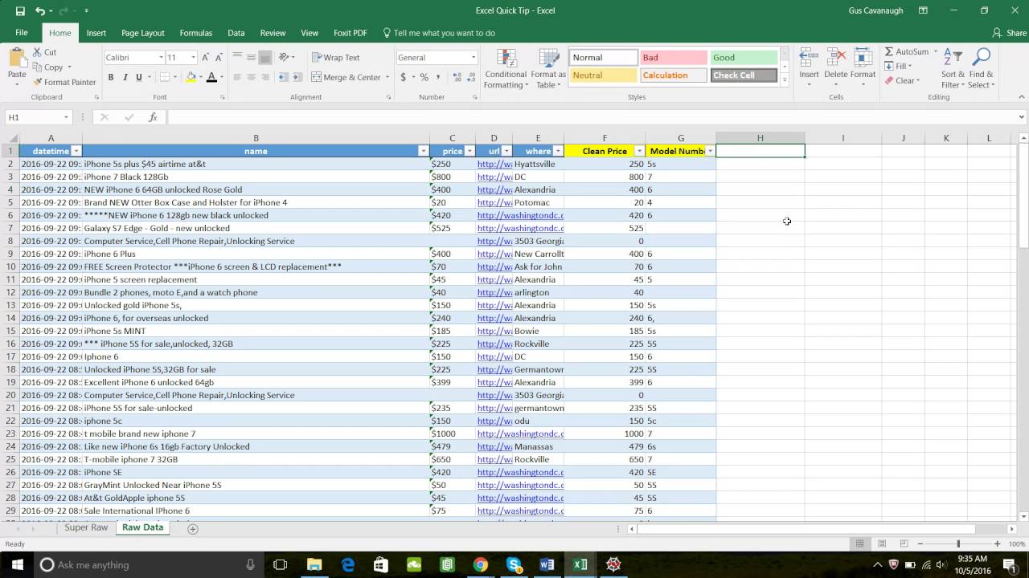Click the Sort & Filter icon
This screenshot has height=578, width=1029.
(x=953, y=69)
